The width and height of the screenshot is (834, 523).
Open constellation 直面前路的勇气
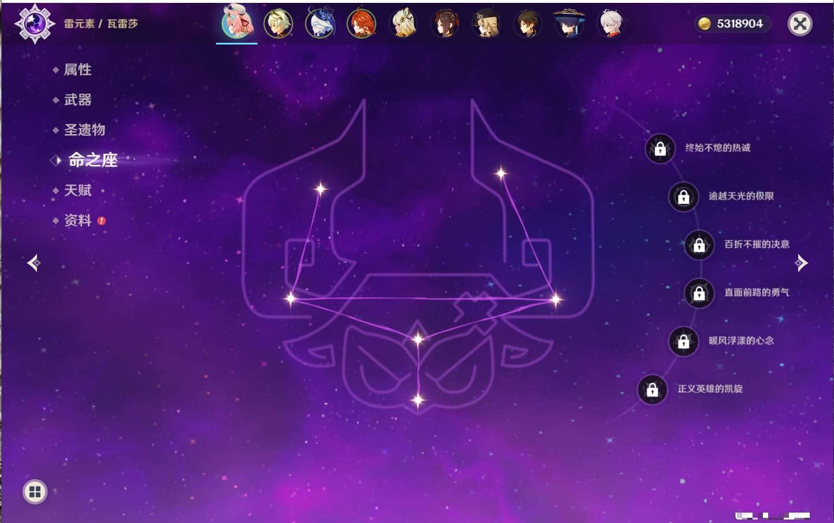757,292
